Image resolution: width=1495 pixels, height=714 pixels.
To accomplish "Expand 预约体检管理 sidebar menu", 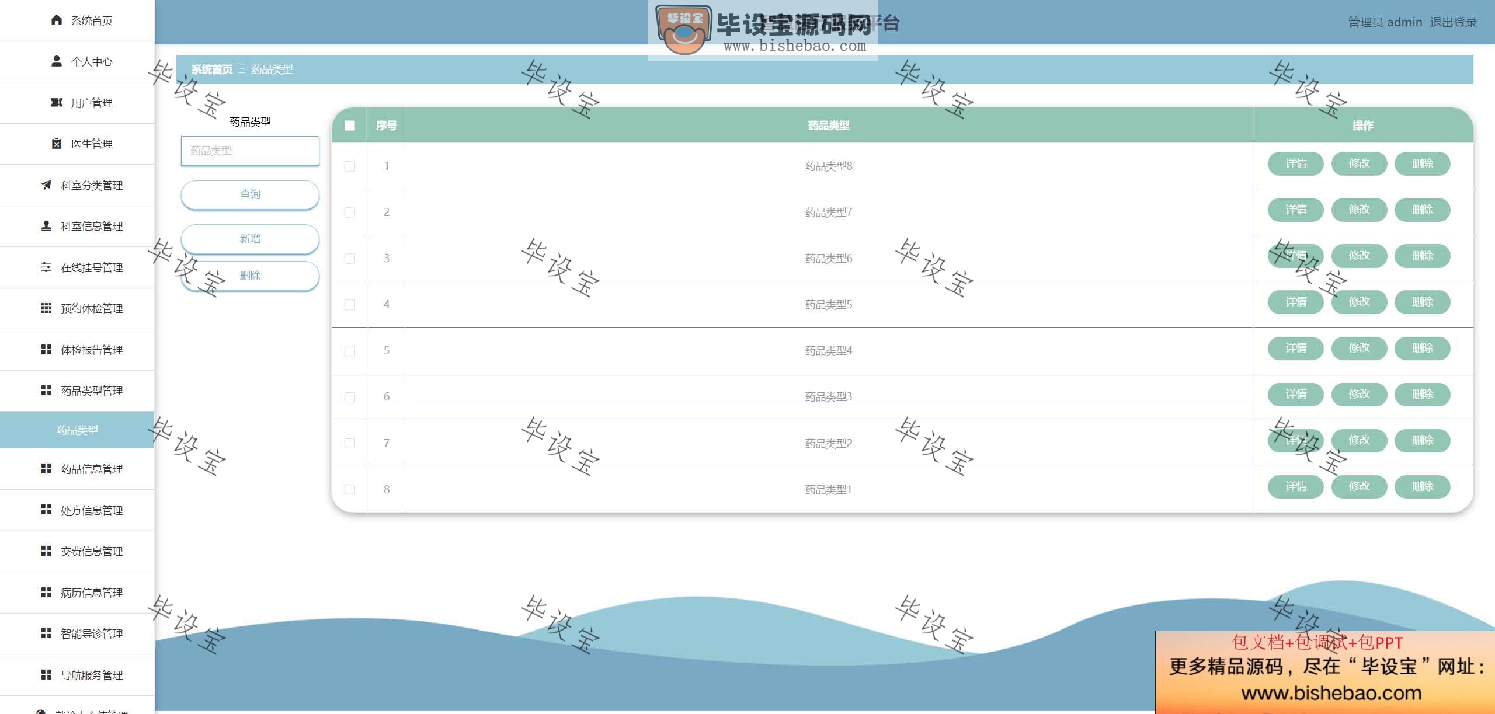I will click(77, 308).
